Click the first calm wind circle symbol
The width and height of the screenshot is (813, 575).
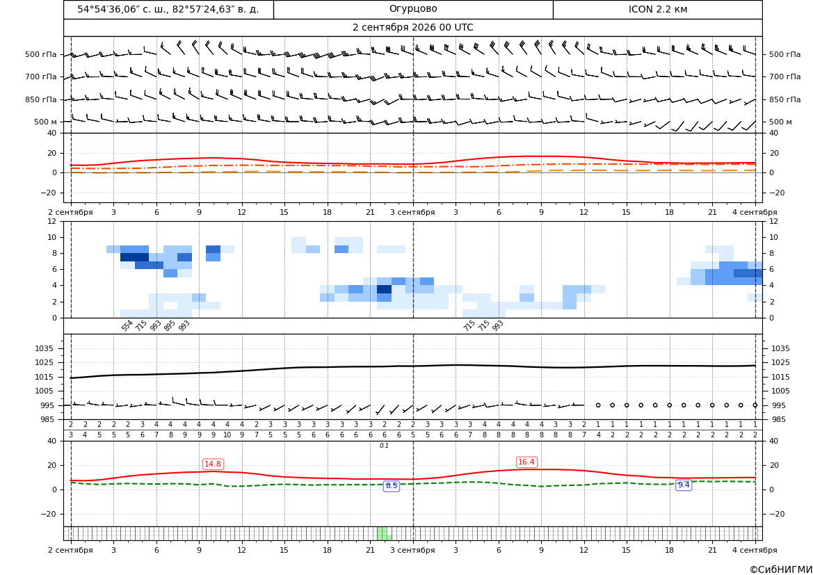(598, 405)
